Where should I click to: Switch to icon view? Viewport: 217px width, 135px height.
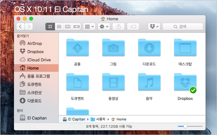pyautogui.click(x=50, y=27)
